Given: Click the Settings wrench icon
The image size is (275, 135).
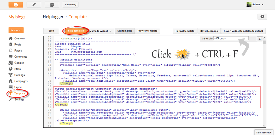Looking at the screenshot, I should (x=11, y=99).
